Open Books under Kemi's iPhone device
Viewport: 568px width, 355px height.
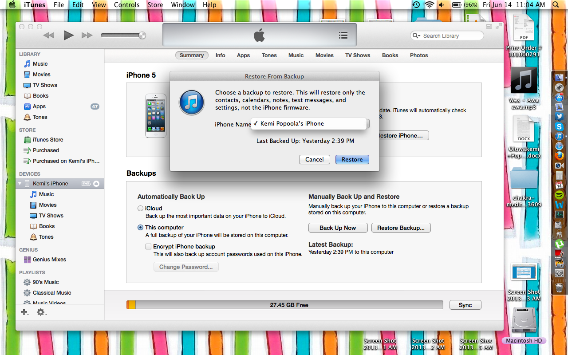47,226
